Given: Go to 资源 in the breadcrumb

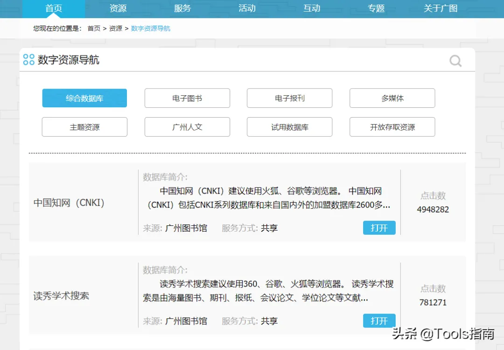Looking at the screenshot, I should pyautogui.click(x=116, y=28).
